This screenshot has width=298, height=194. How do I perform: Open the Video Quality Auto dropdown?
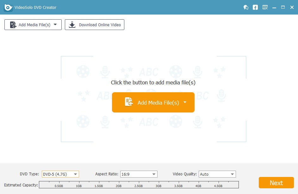point(217,174)
